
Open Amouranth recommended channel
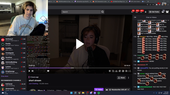tap(13, 89)
